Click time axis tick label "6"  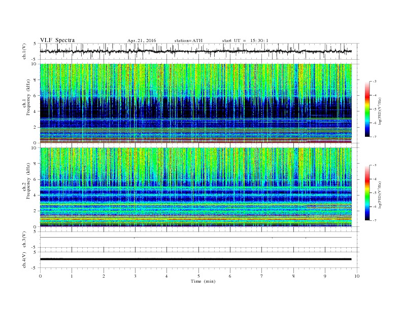[230, 276]
